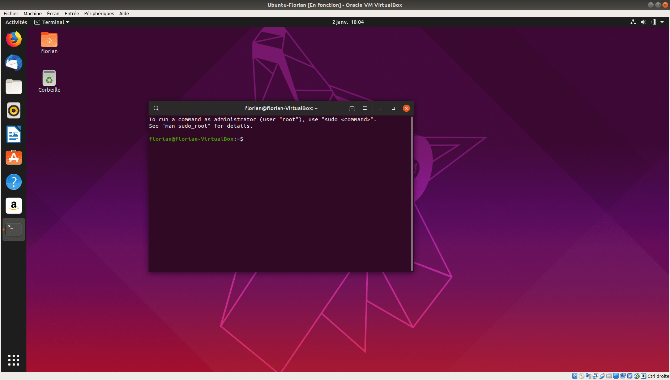
Task: Show applications grid button
Action: tap(14, 360)
